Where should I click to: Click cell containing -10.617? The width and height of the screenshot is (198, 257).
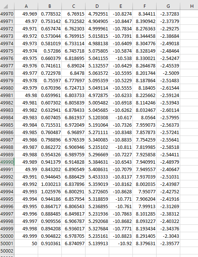pyautogui.click(x=121, y=118)
